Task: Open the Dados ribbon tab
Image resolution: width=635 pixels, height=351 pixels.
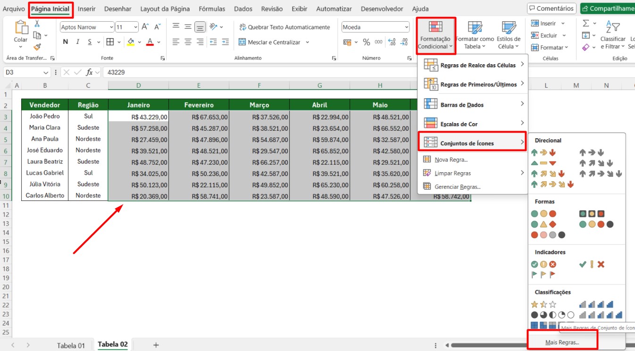Action: pyautogui.click(x=243, y=9)
